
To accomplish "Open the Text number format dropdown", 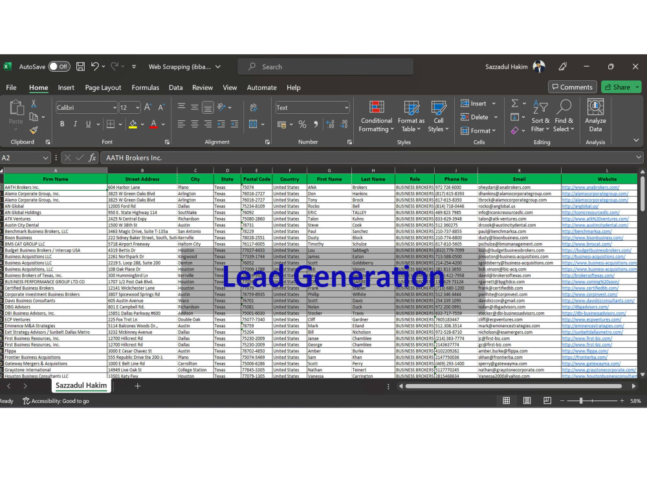I will tap(345, 108).
